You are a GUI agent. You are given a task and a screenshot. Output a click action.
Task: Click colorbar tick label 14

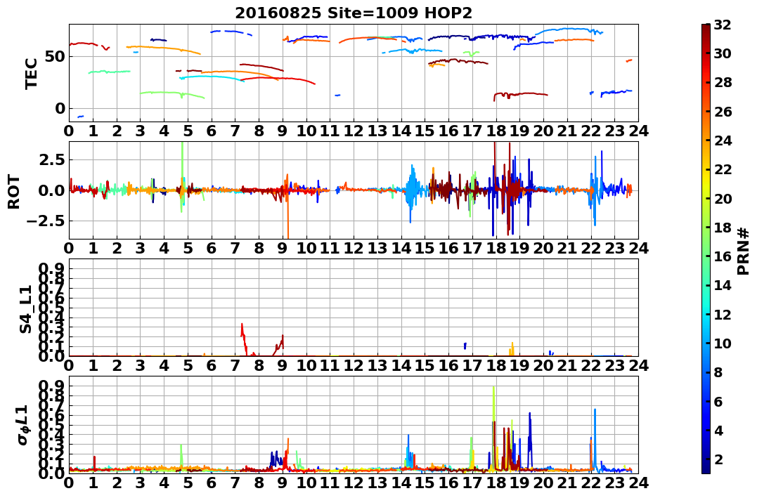723,285
